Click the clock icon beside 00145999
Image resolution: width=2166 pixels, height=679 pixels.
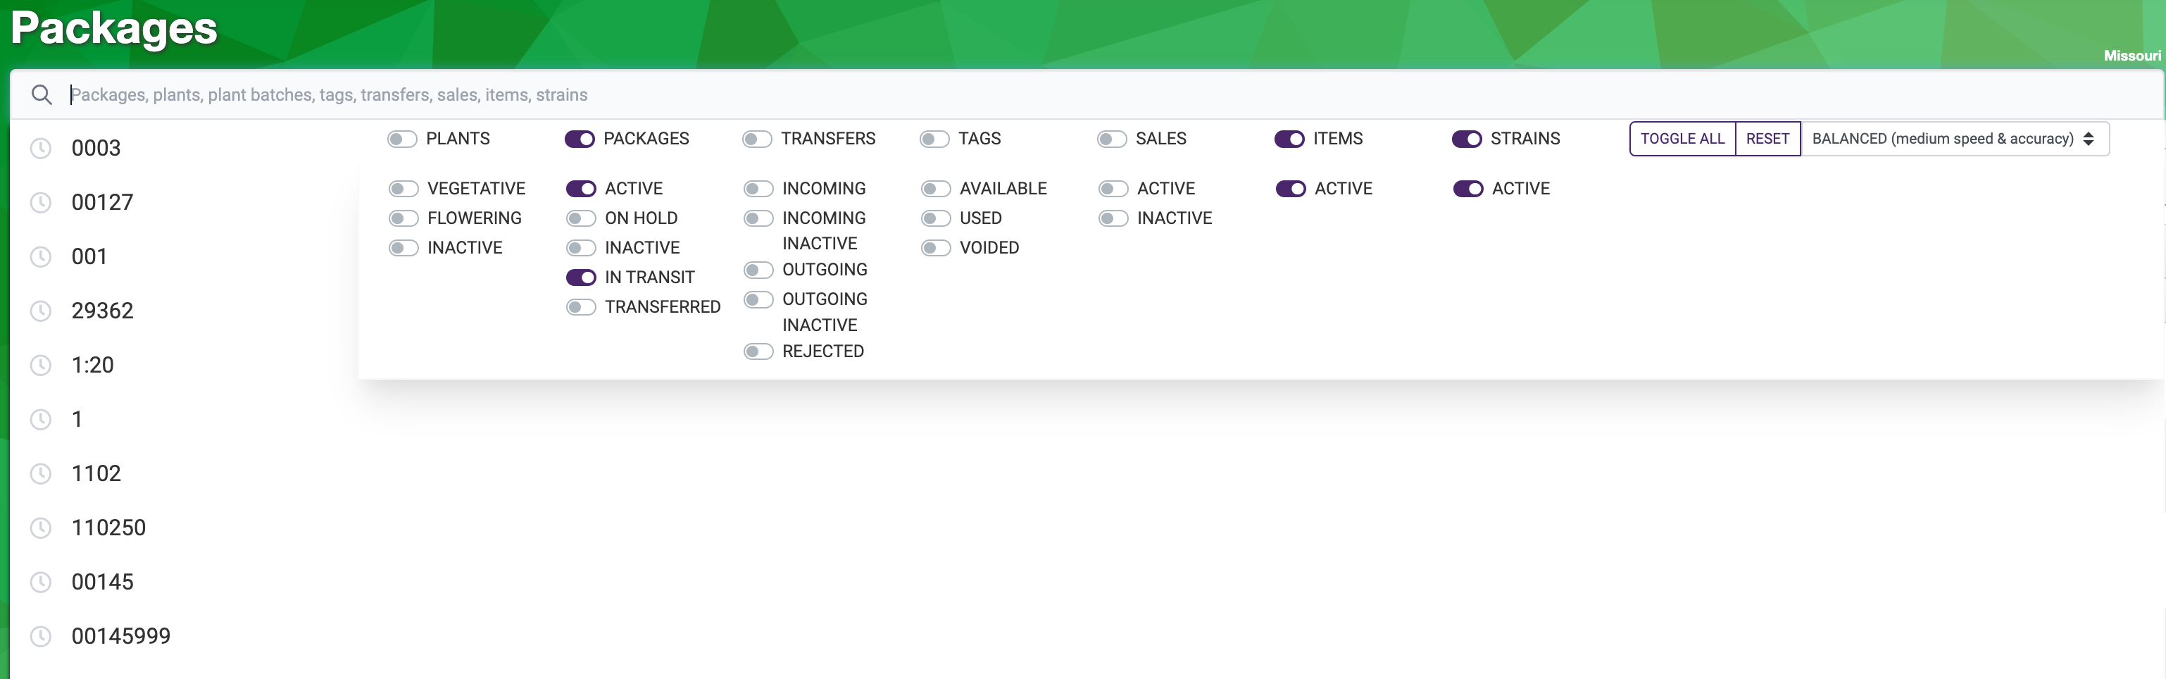[x=40, y=636]
